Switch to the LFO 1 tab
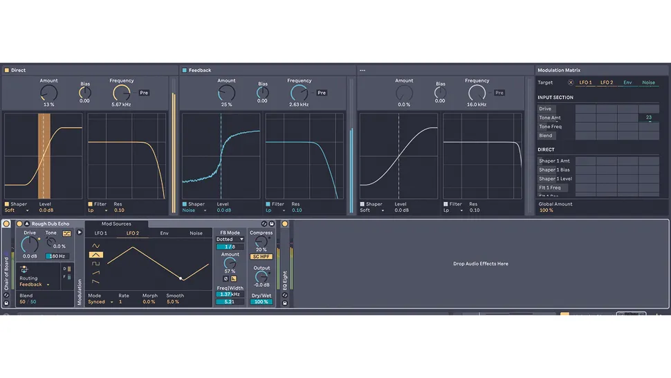The height and width of the screenshot is (378, 671). click(100, 233)
